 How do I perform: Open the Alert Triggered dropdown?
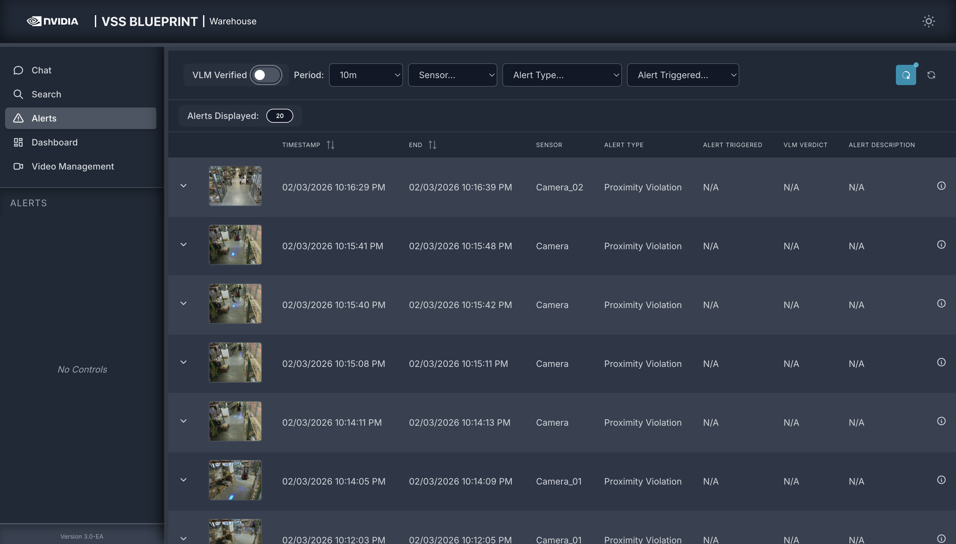coord(683,75)
